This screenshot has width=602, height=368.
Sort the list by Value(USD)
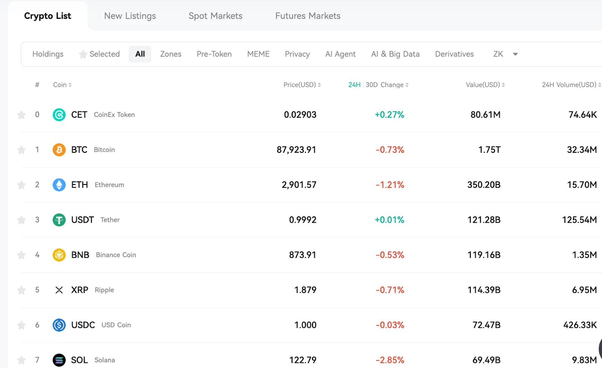click(485, 85)
